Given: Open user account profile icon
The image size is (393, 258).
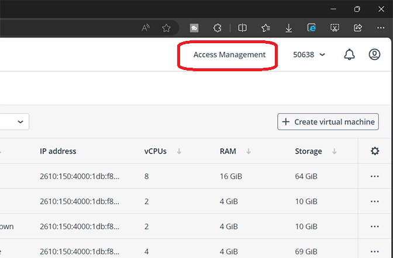Looking at the screenshot, I should click(x=374, y=54).
